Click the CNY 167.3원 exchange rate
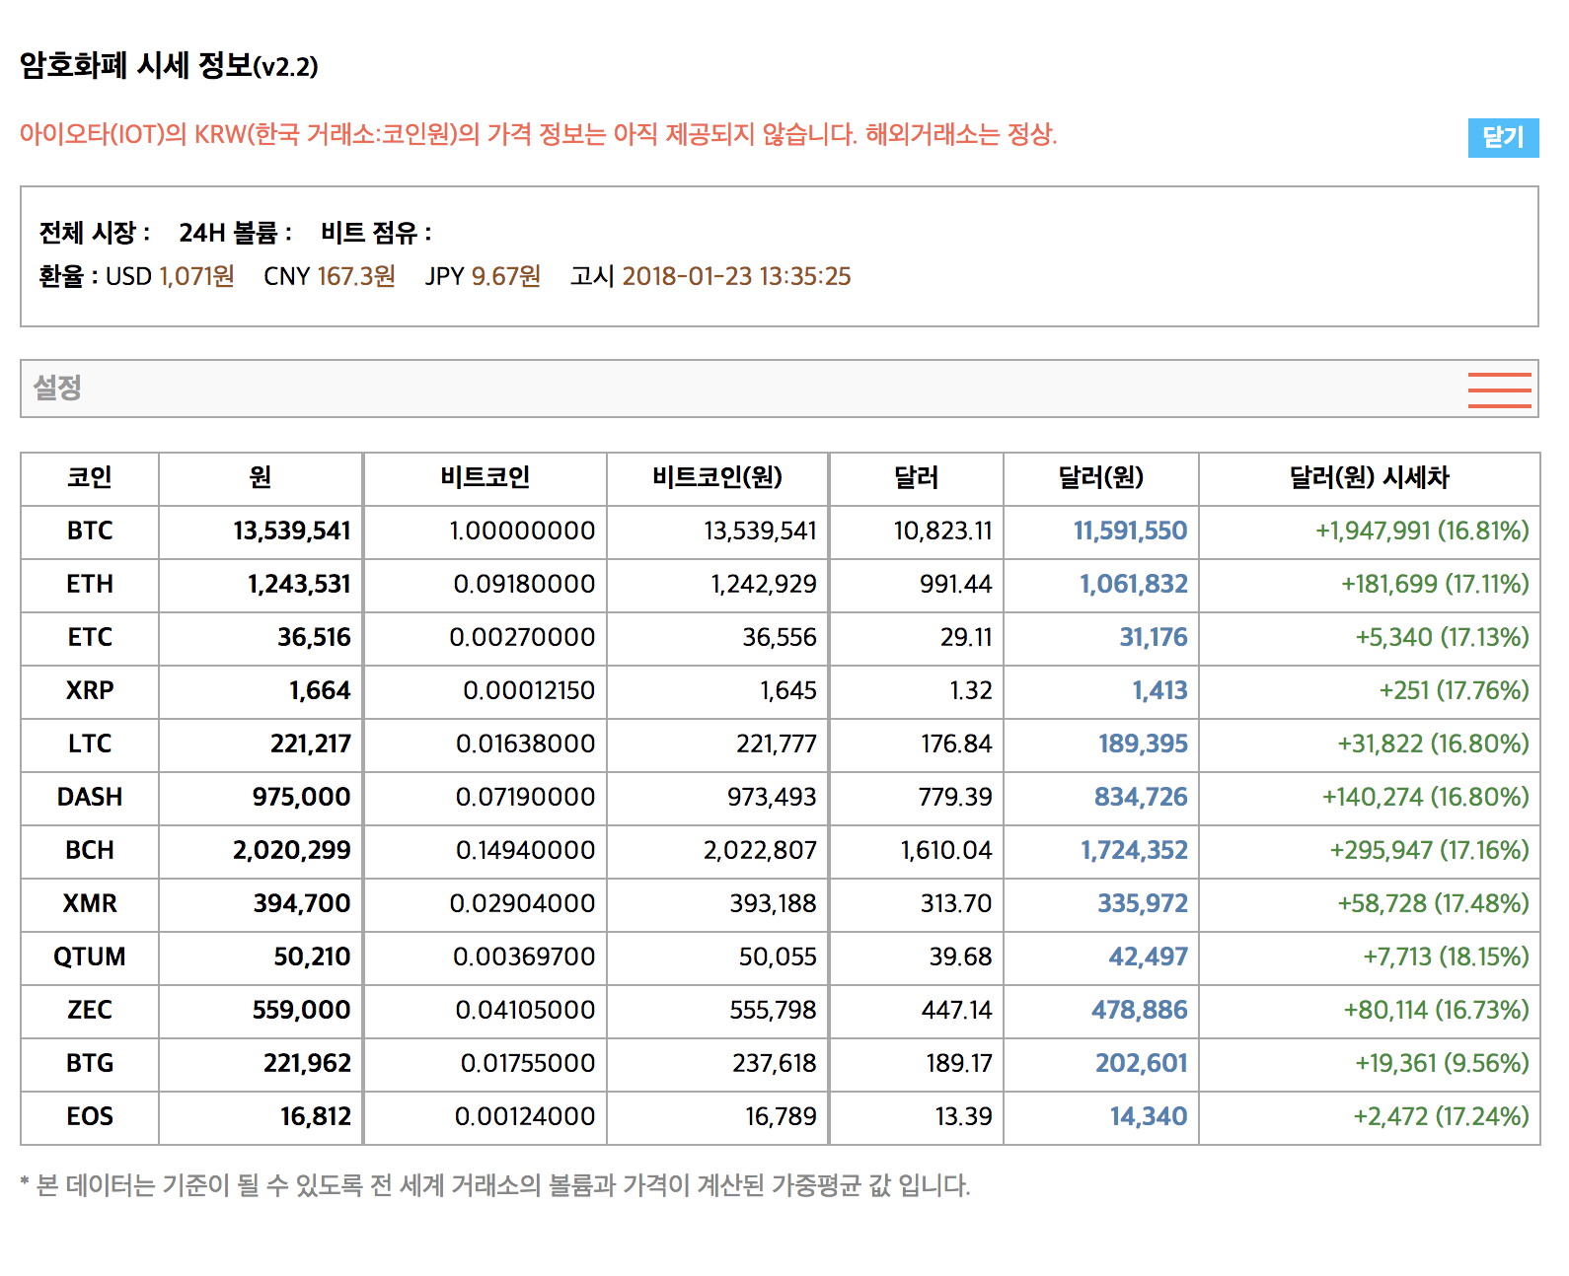1569x1276 pixels. pos(330,277)
